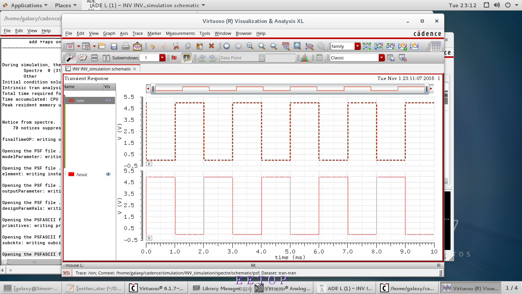Open the family plot mode dropdown

click(x=358, y=46)
